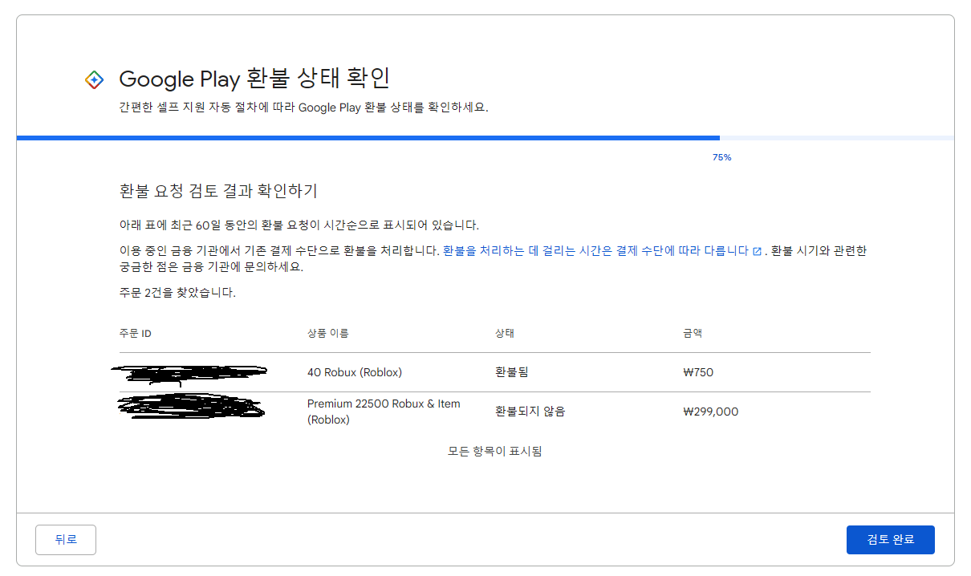Viewport: 971px width, 576px height.
Task: Click the '환불됨' status cell
Action: tap(512, 372)
